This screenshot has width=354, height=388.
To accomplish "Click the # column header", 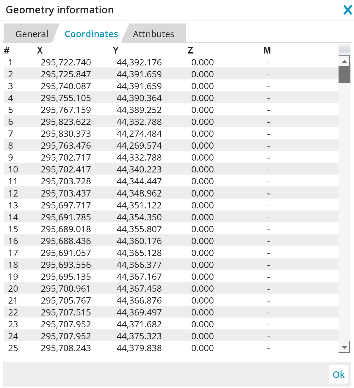I will pos(7,51).
